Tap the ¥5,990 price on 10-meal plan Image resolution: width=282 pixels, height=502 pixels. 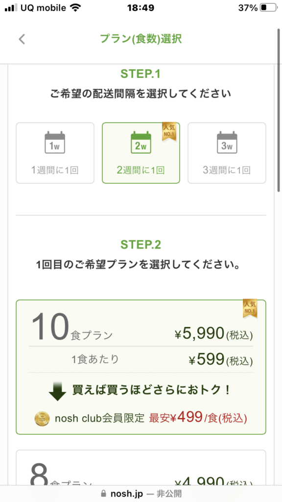click(x=199, y=334)
